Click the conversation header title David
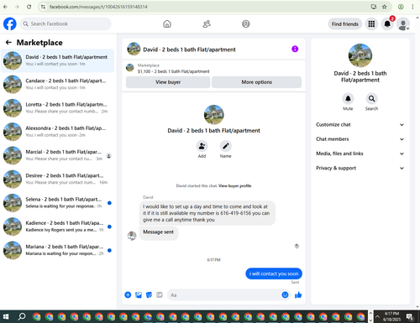The width and height of the screenshot is (420, 323). (189, 49)
